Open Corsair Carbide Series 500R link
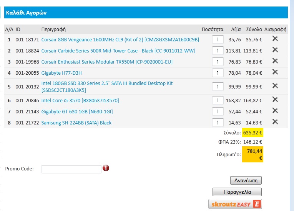This screenshot has width=294, height=211. pos(118,51)
